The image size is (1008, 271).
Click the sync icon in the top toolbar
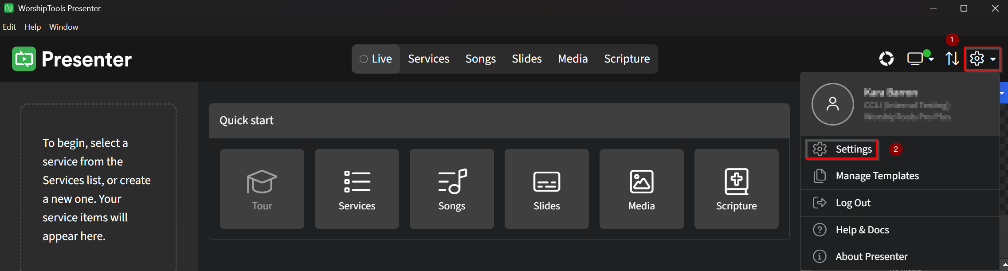[886, 59]
